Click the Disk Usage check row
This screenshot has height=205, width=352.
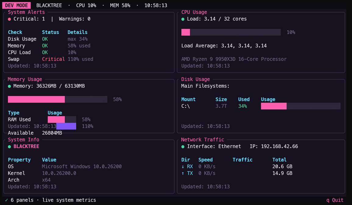coord(48,39)
